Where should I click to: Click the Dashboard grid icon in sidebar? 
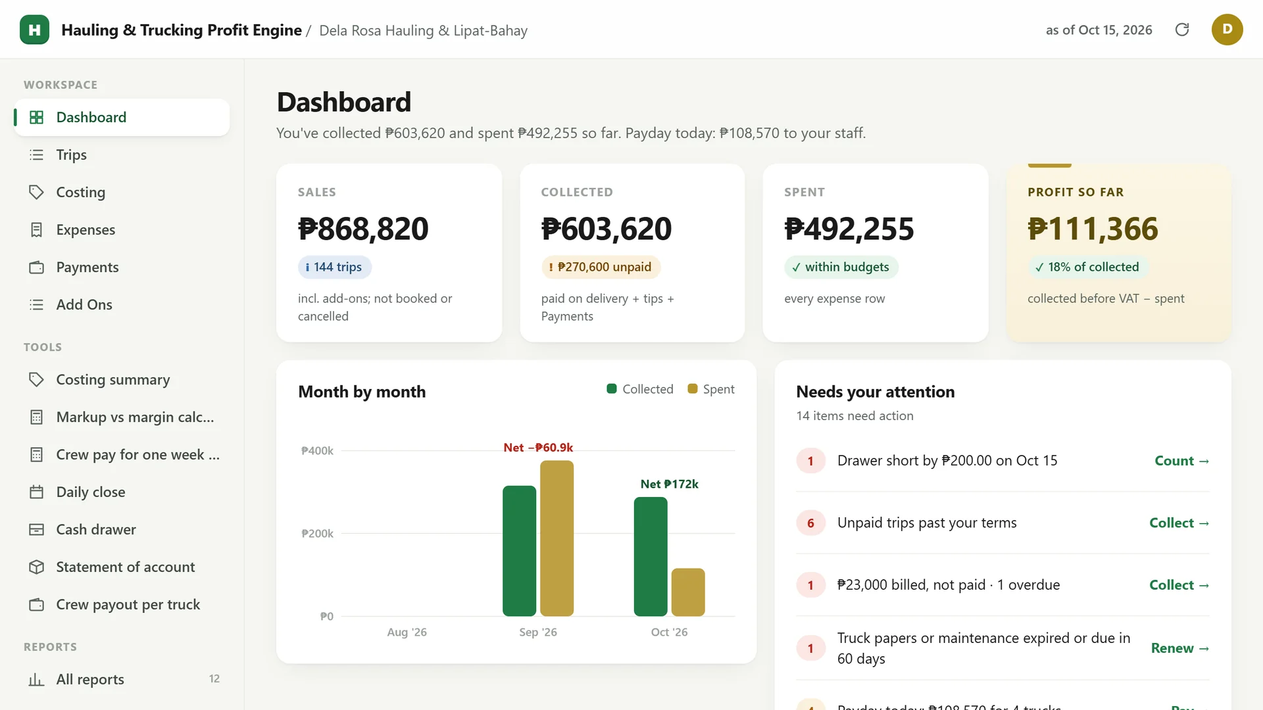37,117
